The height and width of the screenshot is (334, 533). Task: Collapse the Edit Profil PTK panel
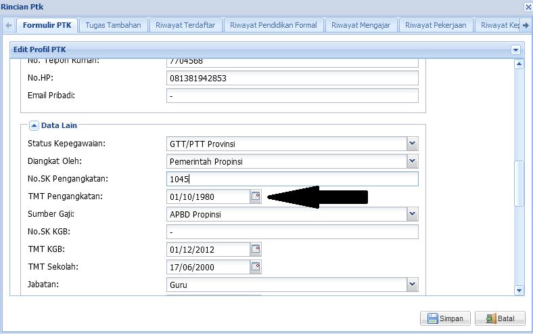pos(515,50)
